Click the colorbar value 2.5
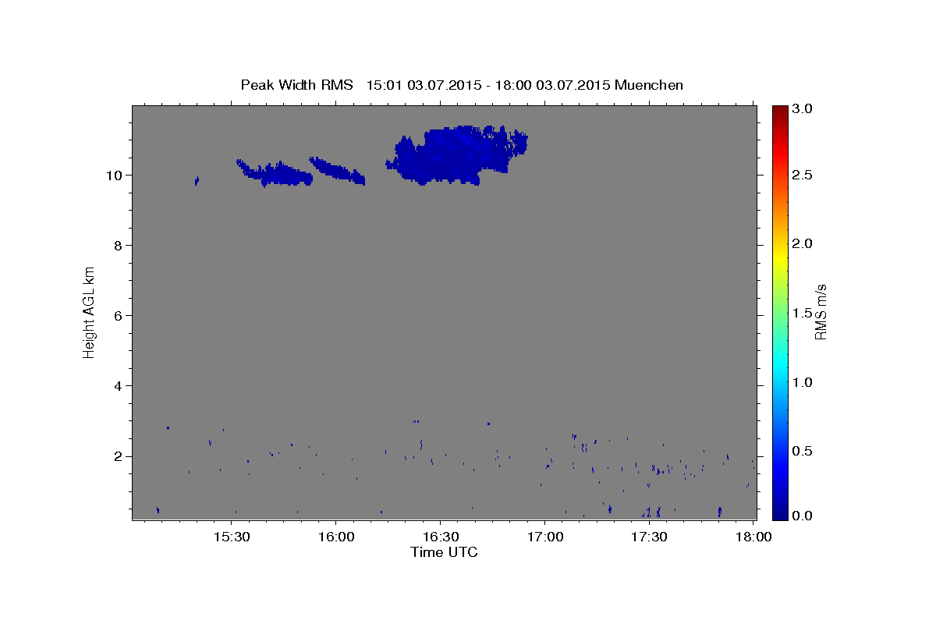 tap(803, 175)
